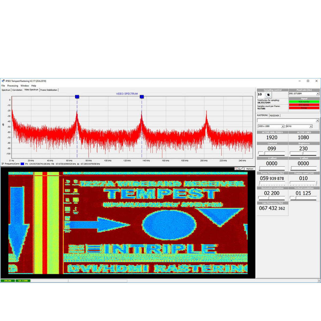Click the F1 frequency readout 134.957336741106 kHz
Screen dimensions: 321x321
click(40, 164)
